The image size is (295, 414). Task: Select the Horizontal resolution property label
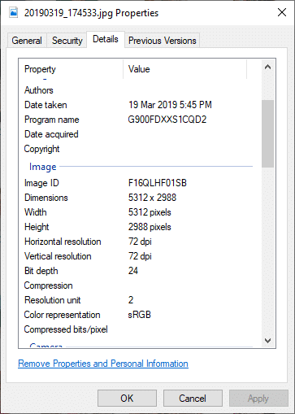[63, 242]
